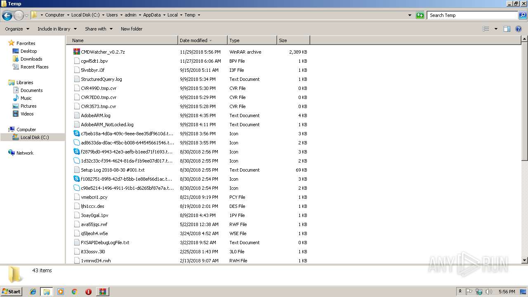Select Local Disk (C:) in navigation pane
This screenshot has width=528, height=297.
[34, 137]
